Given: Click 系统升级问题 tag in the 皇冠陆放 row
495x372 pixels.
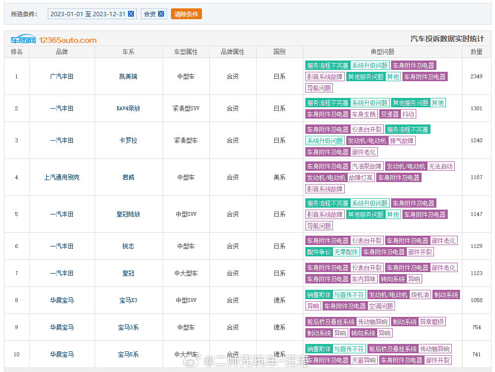Looking at the screenshot, I should (370, 203).
